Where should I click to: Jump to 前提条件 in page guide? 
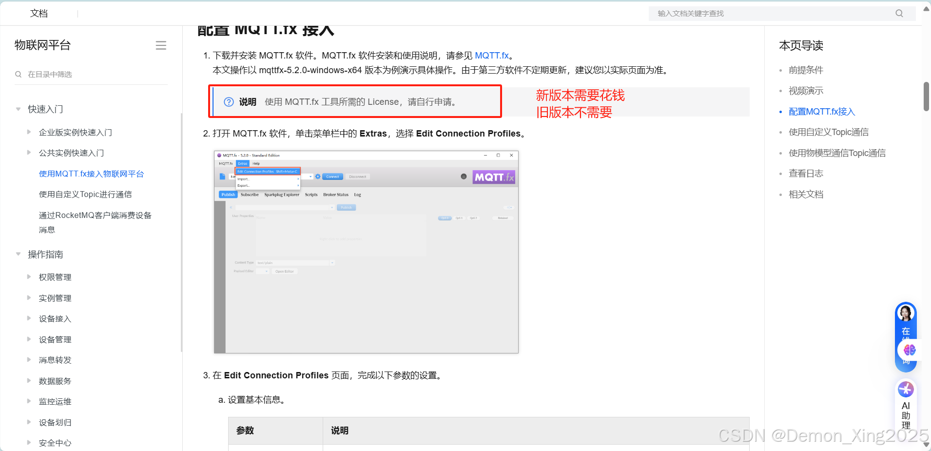[806, 70]
